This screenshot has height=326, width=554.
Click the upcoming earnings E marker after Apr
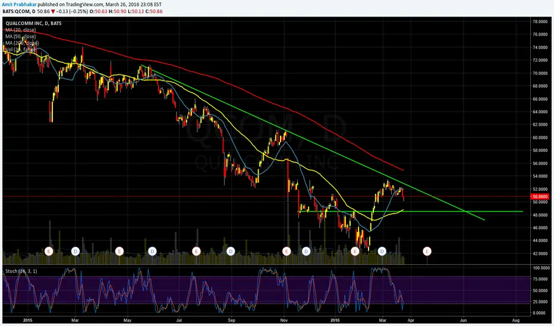(x=427, y=251)
